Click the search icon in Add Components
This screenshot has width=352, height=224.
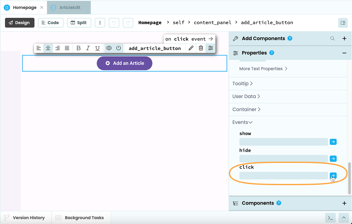click(332, 38)
